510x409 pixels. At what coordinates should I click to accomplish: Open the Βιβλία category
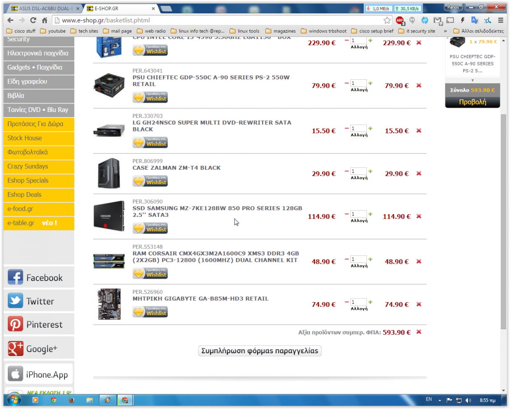point(39,95)
